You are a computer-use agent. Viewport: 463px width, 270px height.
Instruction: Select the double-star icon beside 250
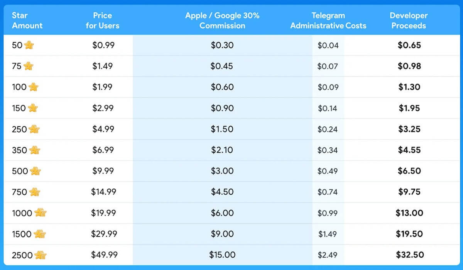[34, 129]
